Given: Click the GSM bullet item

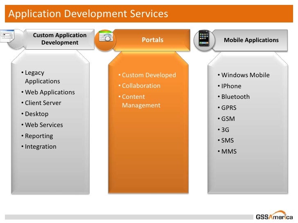Looking at the screenshot, I should click(226, 119).
